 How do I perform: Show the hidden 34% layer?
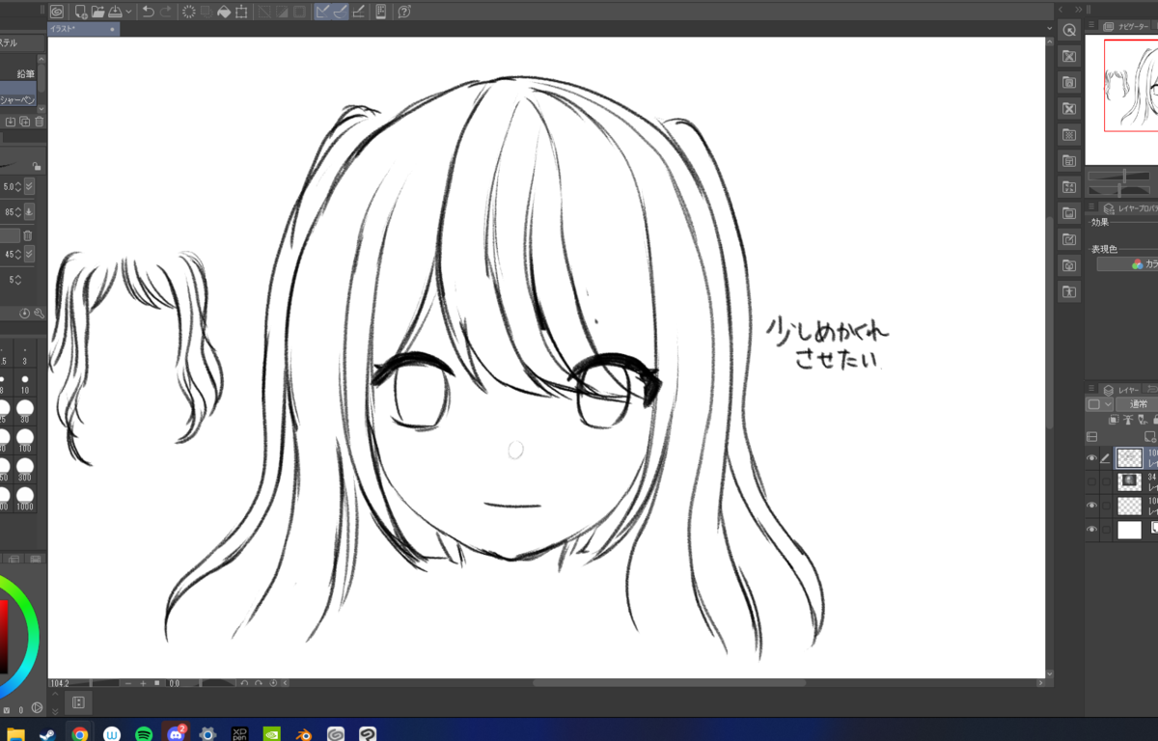(x=1092, y=481)
